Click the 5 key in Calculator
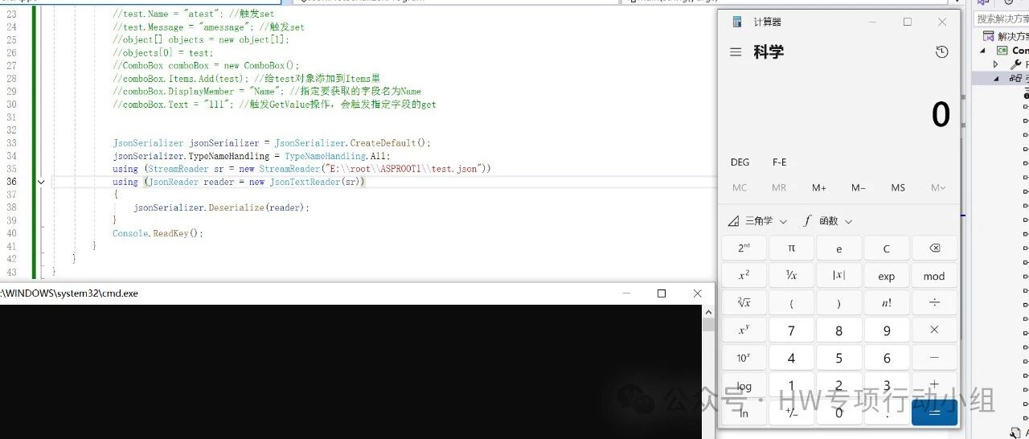Image resolution: width=1029 pixels, height=439 pixels. pyautogui.click(x=838, y=358)
